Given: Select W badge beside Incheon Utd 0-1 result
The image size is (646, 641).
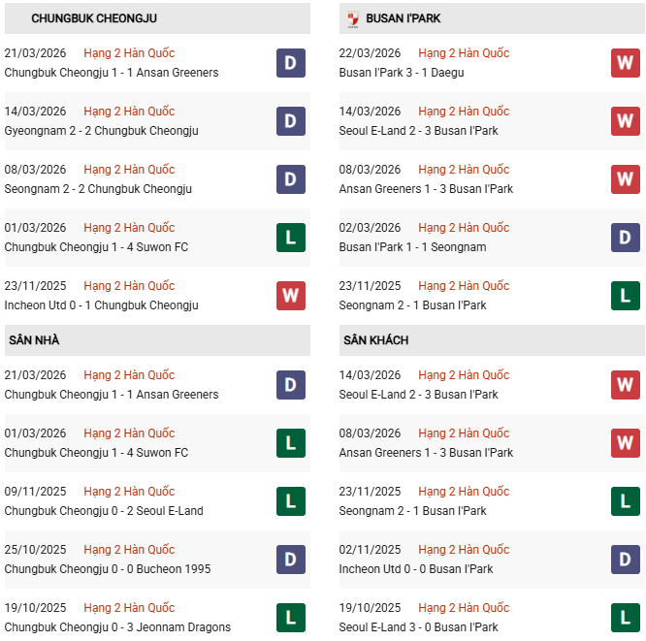Looking at the screenshot, I should click(291, 296).
